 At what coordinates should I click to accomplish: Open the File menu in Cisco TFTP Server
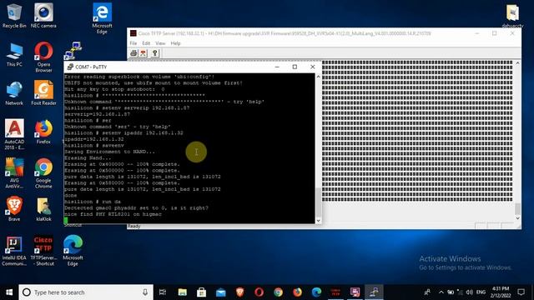coord(133,43)
